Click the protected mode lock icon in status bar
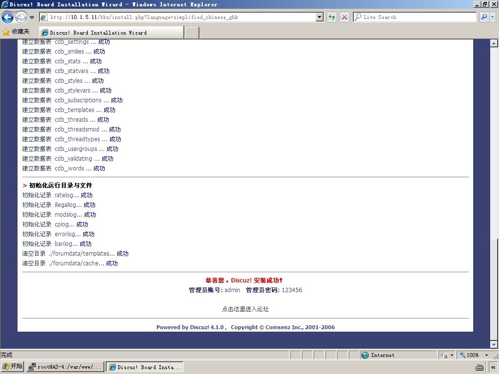499x374 pixels. pos(444,355)
